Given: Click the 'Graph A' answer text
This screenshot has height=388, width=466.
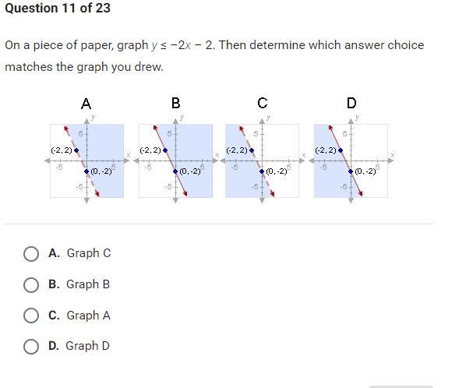Looking at the screenshot, I should (89, 316).
